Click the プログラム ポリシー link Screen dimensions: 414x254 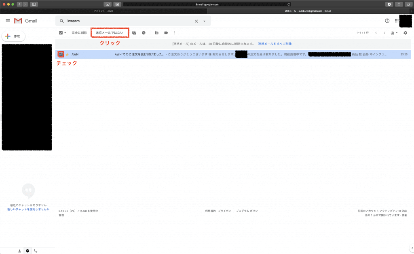click(x=248, y=211)
